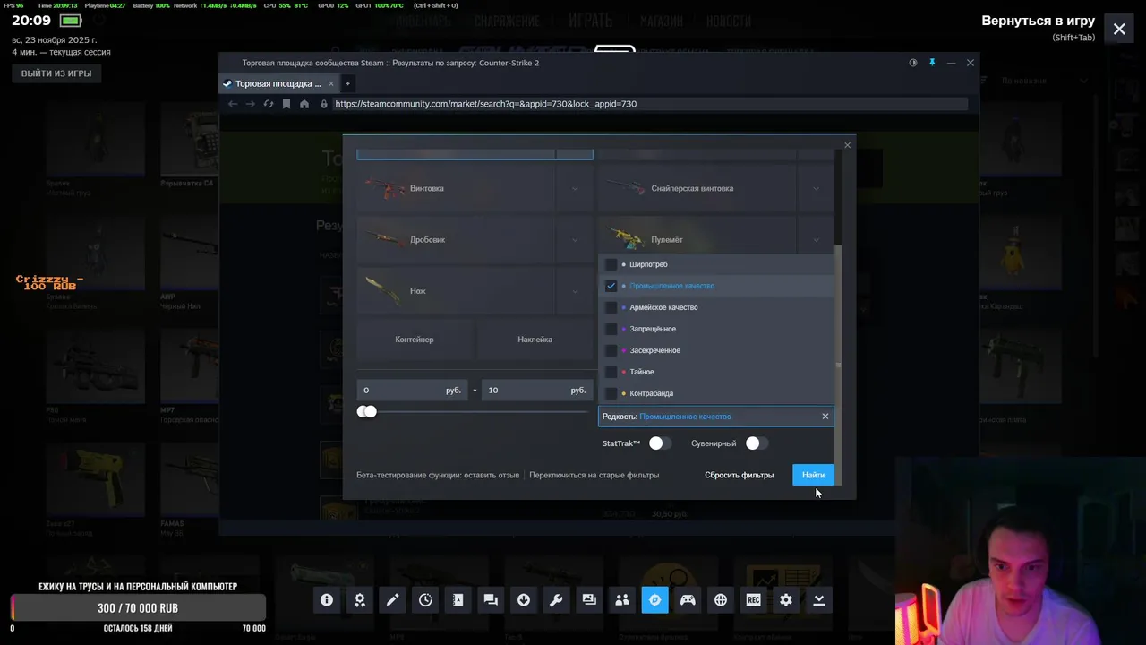Open the discussions chat bubbles icon
Image resolution: width=1146 pixels, height=645 pixels.
[491, 600]
